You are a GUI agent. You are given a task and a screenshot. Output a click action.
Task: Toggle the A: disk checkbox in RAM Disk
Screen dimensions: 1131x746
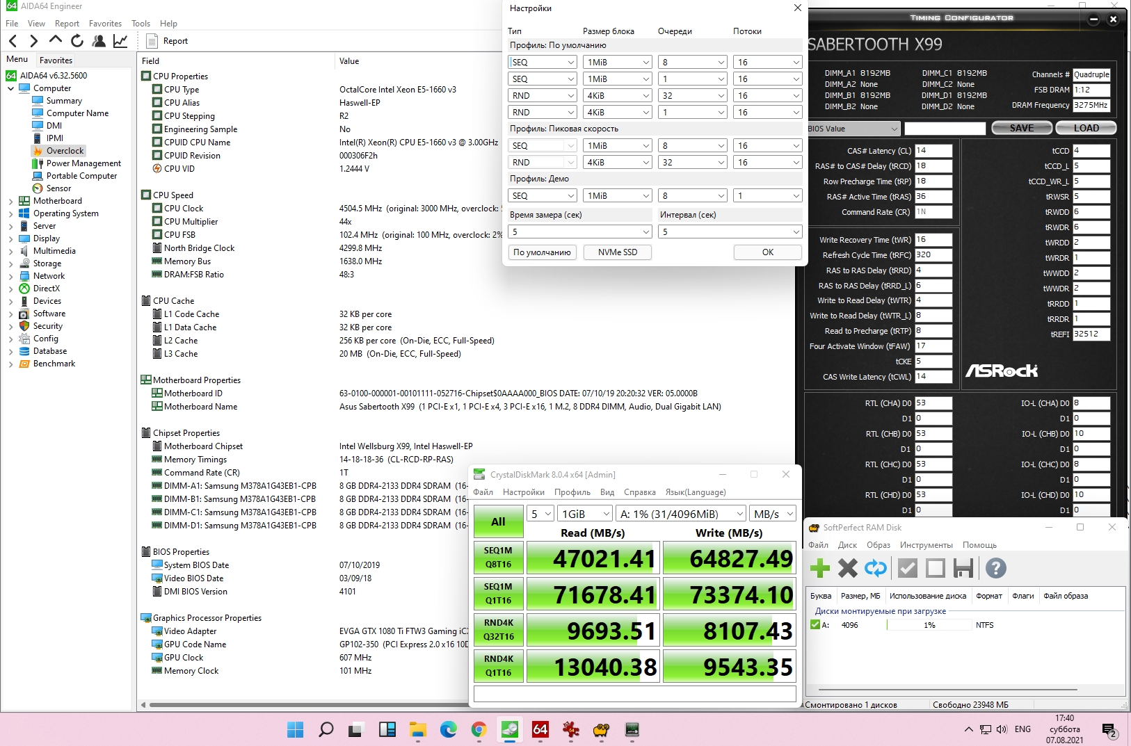click(815, 625)
